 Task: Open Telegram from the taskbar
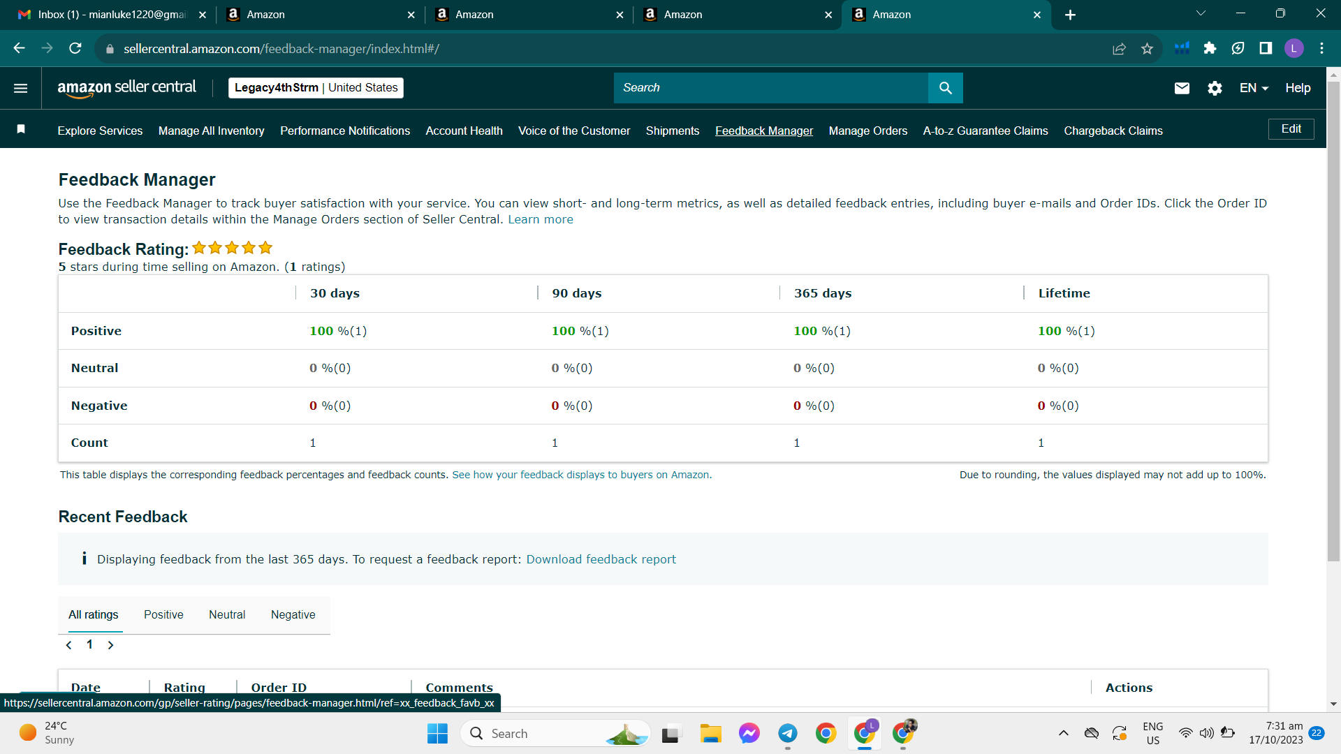[x=788, y=734]
